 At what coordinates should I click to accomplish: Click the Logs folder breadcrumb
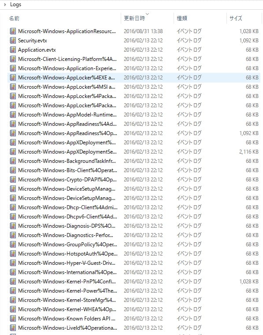click(15, 4)
